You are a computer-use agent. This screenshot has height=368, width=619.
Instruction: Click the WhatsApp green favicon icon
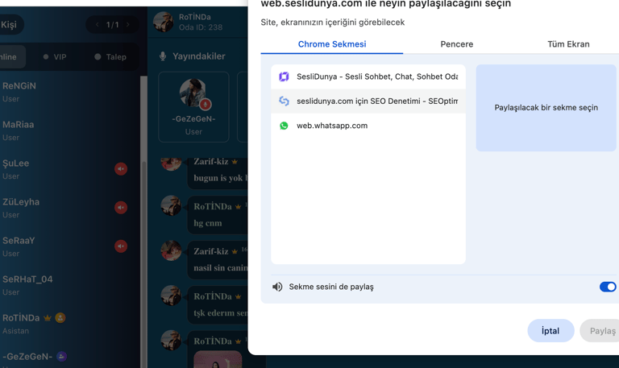(x=284, y=126)
